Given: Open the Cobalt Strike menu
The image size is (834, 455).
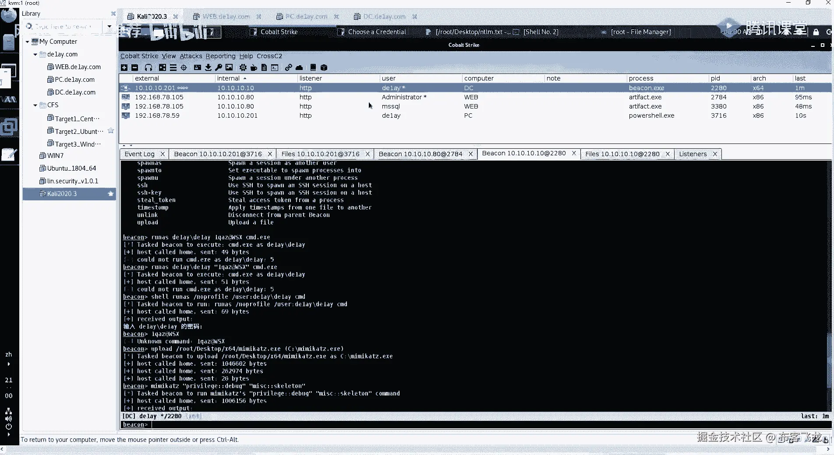Looking at the screenshot, I should click(x=139, y=56).
